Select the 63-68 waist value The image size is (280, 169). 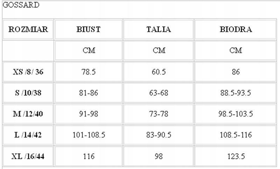[159, 93]
